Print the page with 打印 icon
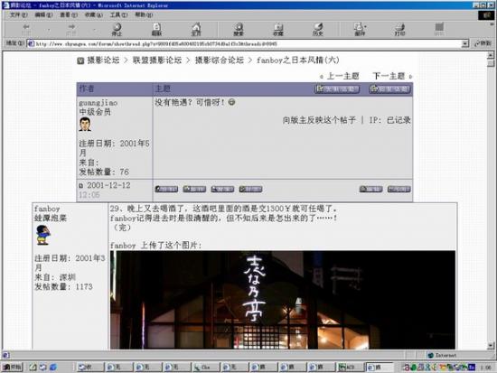Screen dimensions: 497x373 (x=399, y=29)
